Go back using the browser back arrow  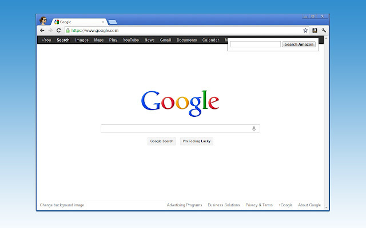pyautogui.click(x=42, y=30)
